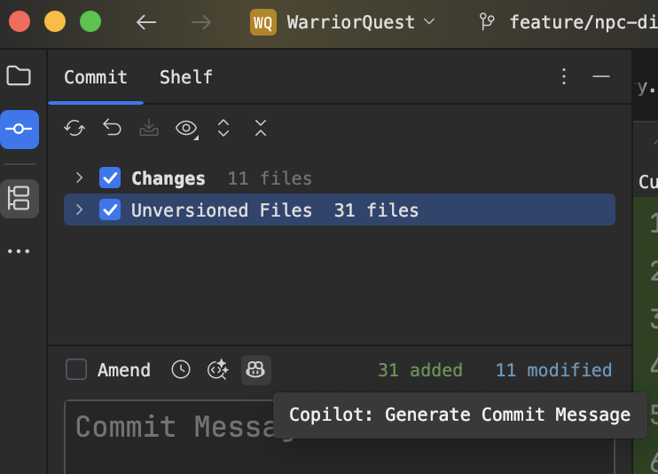Show commit message history clock icon

[181, 369]
